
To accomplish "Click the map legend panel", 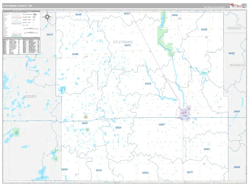I will click(21, 24).
